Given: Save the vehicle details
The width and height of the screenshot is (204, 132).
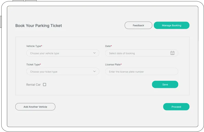Looking at the screenshot, I should click(165, 85).
